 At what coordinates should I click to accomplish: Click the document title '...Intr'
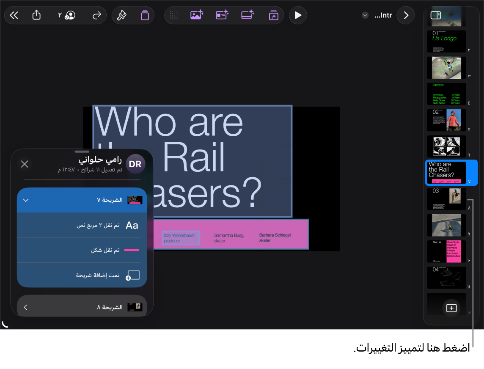[x=383, y=15]
